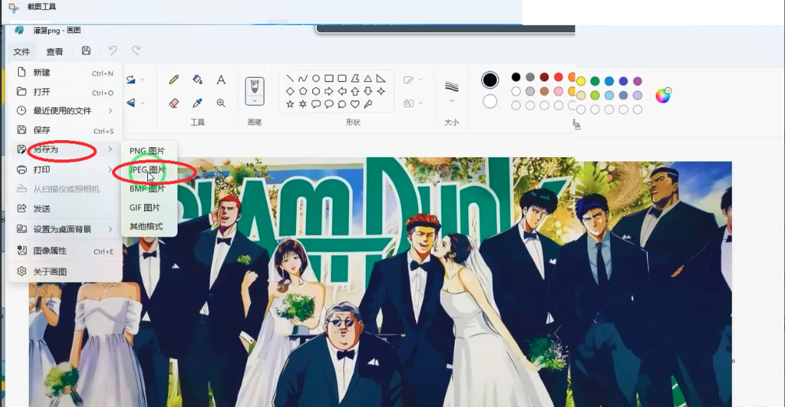Open the 文件 (File) menu
785x407 pixels.
tap(22, 51)
